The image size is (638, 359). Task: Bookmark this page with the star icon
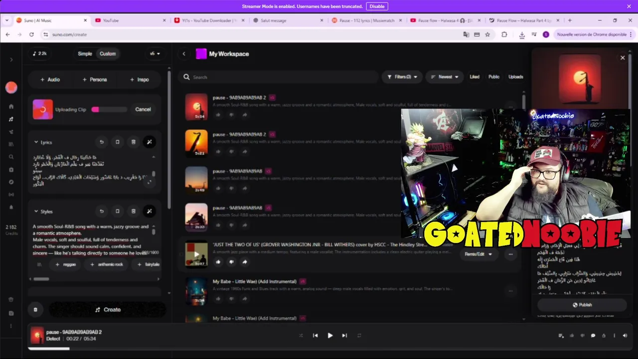[x=487, y=34]
